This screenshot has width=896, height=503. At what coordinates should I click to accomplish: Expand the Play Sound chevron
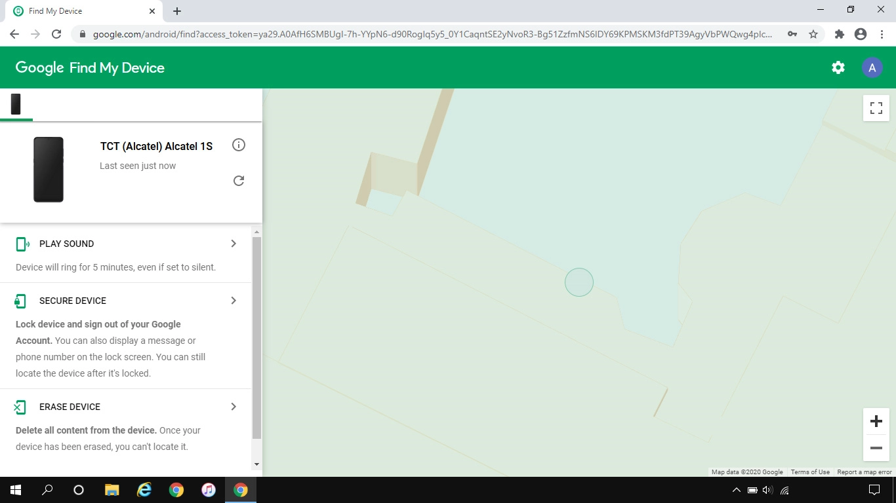[x=234, y=244]
